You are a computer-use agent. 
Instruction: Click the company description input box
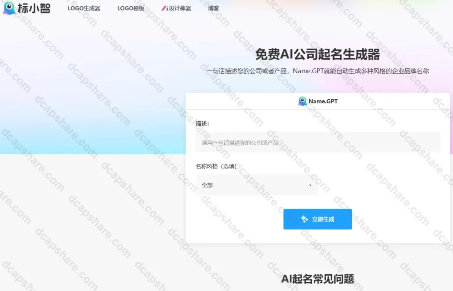[318, 142]
